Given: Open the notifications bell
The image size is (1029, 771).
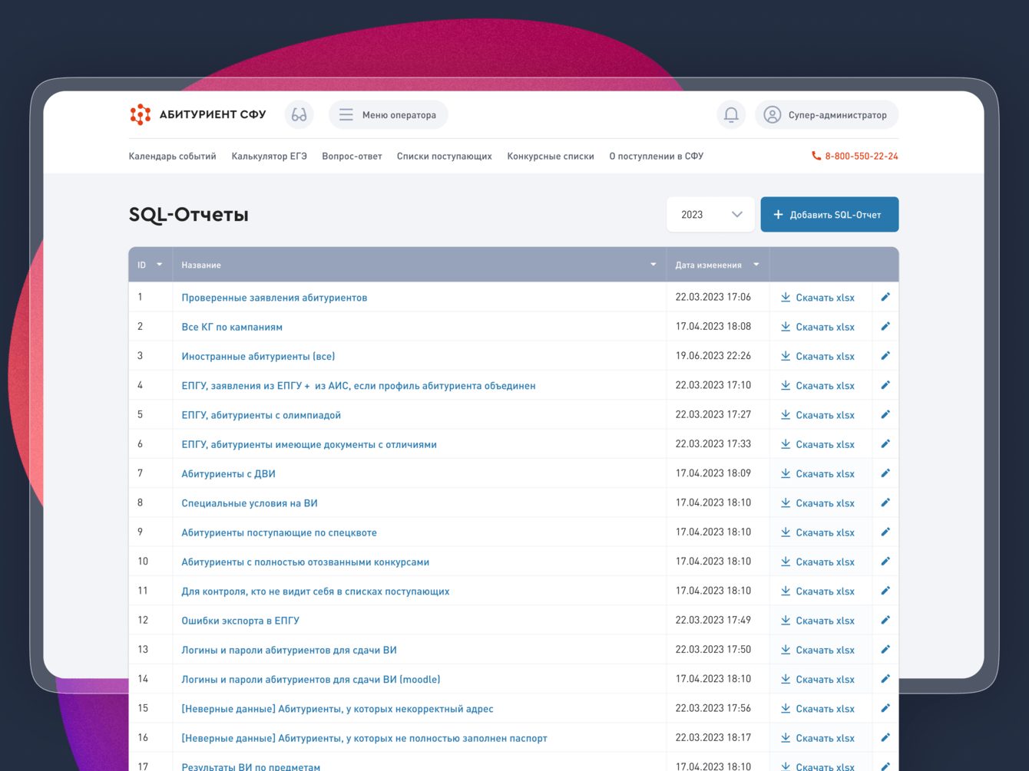Looking at the screenshot, I should pyautogui.click(x=731, y=115).
